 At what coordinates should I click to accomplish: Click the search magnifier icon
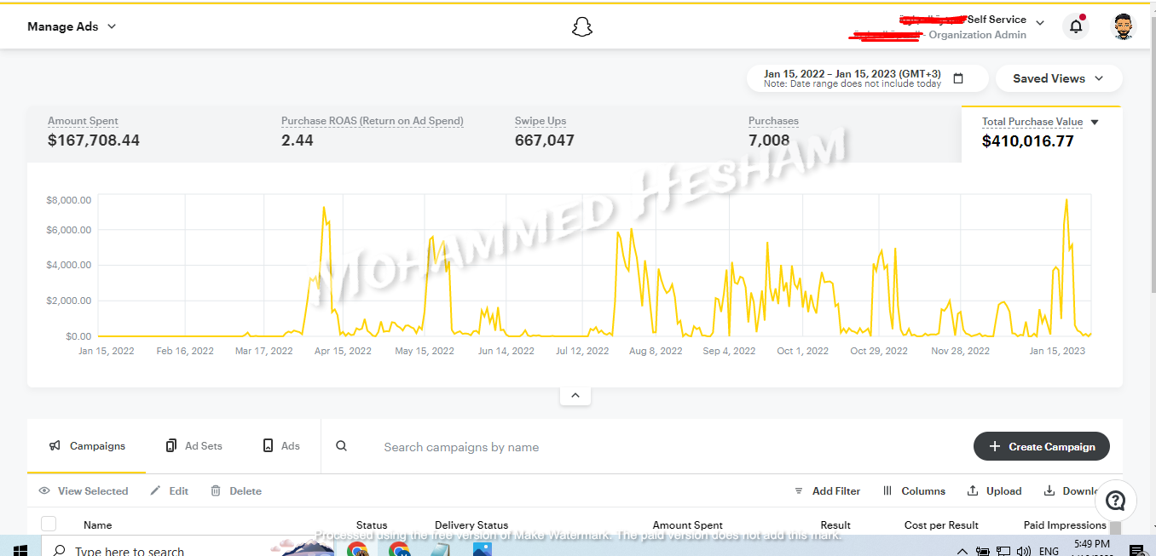click(341, 446)
